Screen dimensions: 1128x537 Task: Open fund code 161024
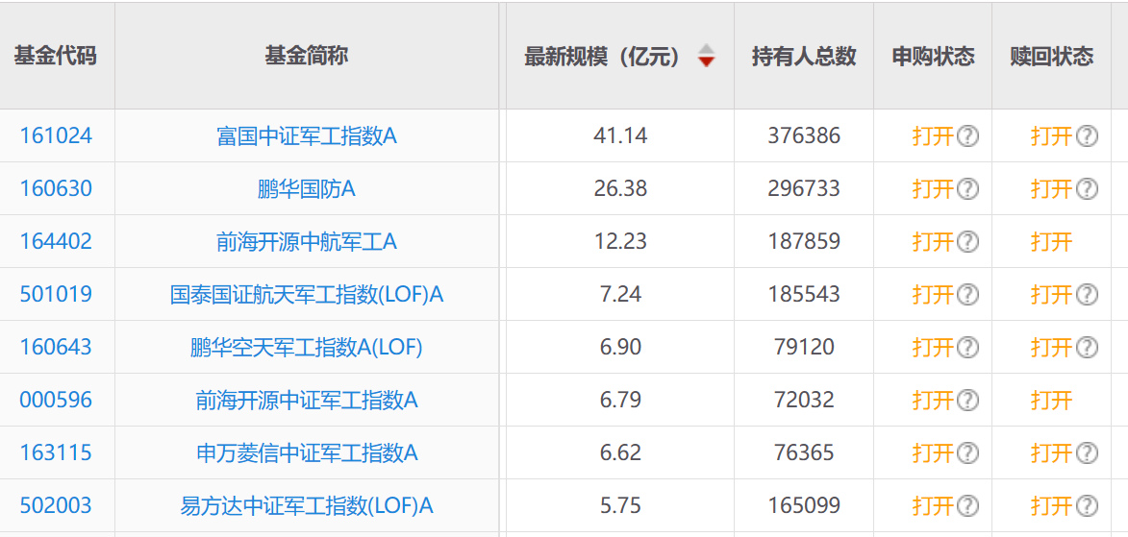[x=56, y=135]
